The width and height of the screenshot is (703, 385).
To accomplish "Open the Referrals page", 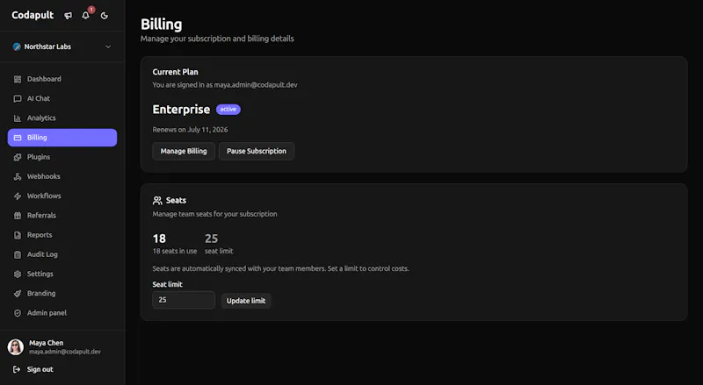I will coord(62,216).
